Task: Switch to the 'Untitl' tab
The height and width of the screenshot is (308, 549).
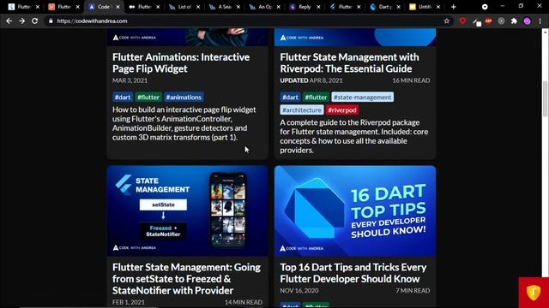Action: tap(424, 7)
